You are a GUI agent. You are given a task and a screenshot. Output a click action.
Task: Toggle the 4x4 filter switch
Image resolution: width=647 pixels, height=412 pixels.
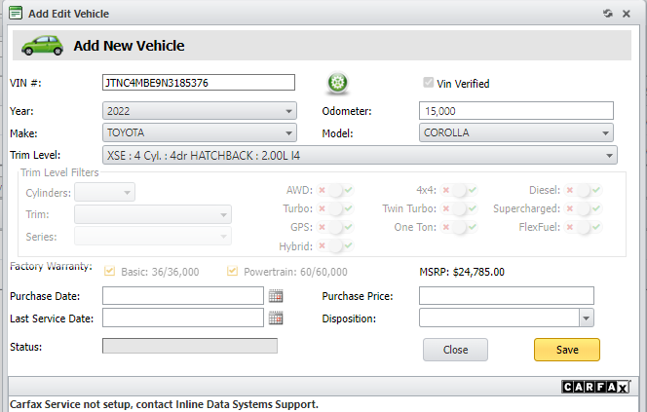coord(459,190)
